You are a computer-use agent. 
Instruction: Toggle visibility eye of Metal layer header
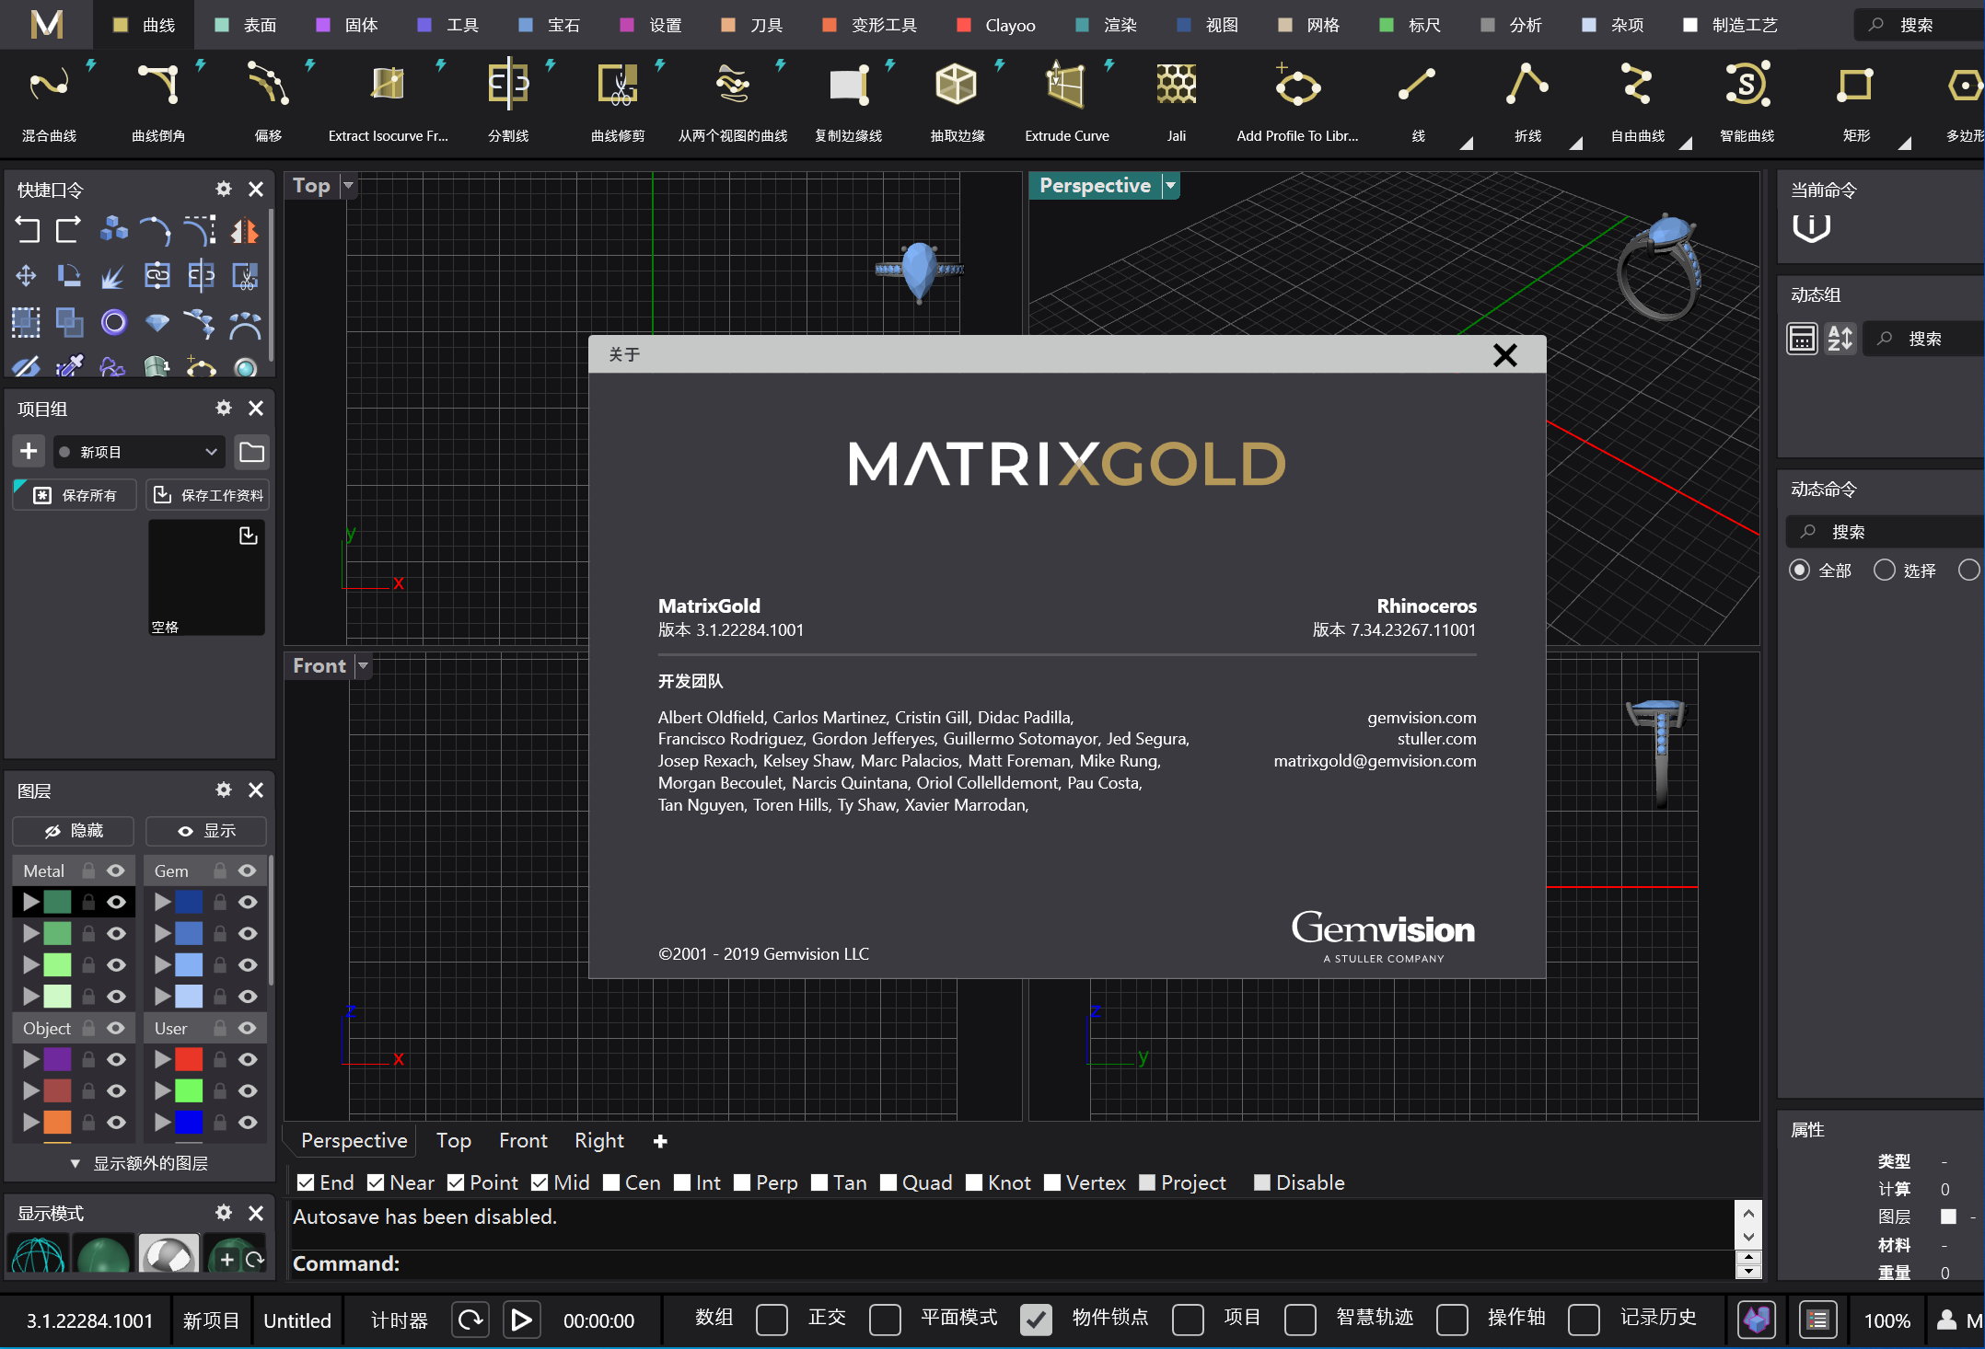116,871
